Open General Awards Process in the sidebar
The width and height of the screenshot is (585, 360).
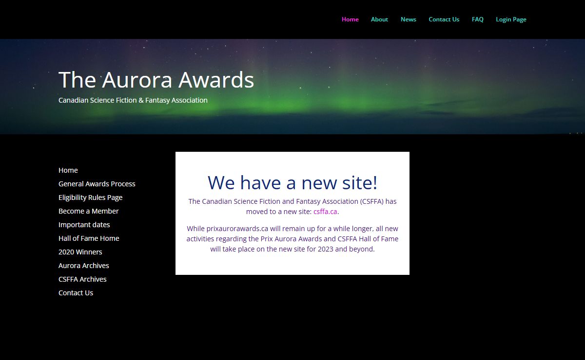97,184
